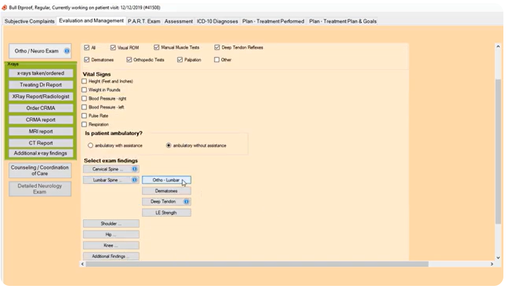Image resolution: width=506 pixels, height=288 pixels.
Task: Click vertical scrollbar up arrow
Action: pyautogui.click(x=498, y=47)
